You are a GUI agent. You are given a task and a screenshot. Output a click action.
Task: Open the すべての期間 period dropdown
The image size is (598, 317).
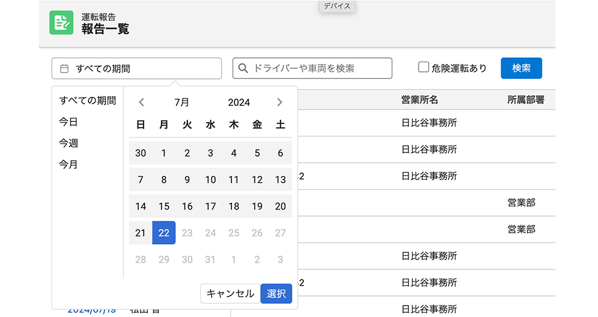[136, 69]
